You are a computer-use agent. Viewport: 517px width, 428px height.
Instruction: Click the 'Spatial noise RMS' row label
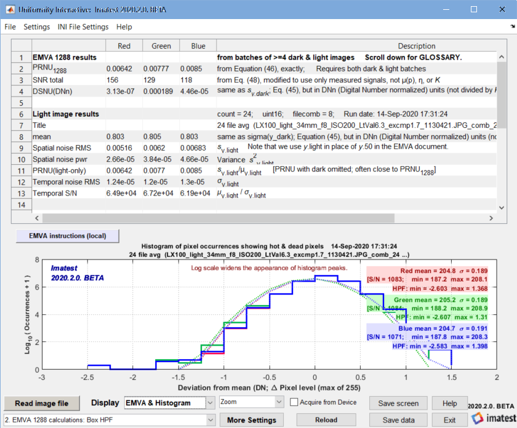(x=68, y=148)
